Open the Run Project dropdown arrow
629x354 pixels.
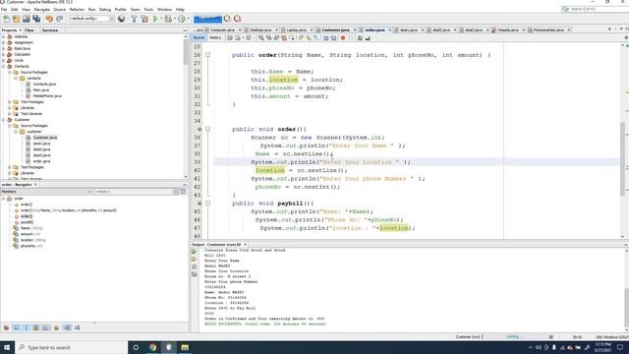(161, 19)
